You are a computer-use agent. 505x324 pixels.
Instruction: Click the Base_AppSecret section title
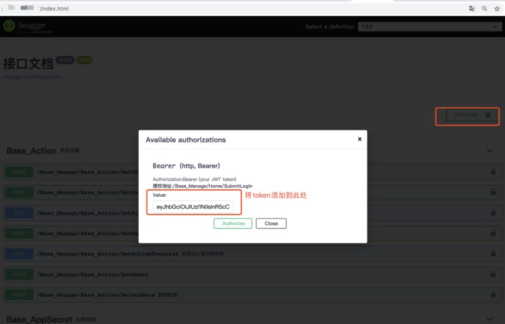pyautogui.click(x=40, y=320)
